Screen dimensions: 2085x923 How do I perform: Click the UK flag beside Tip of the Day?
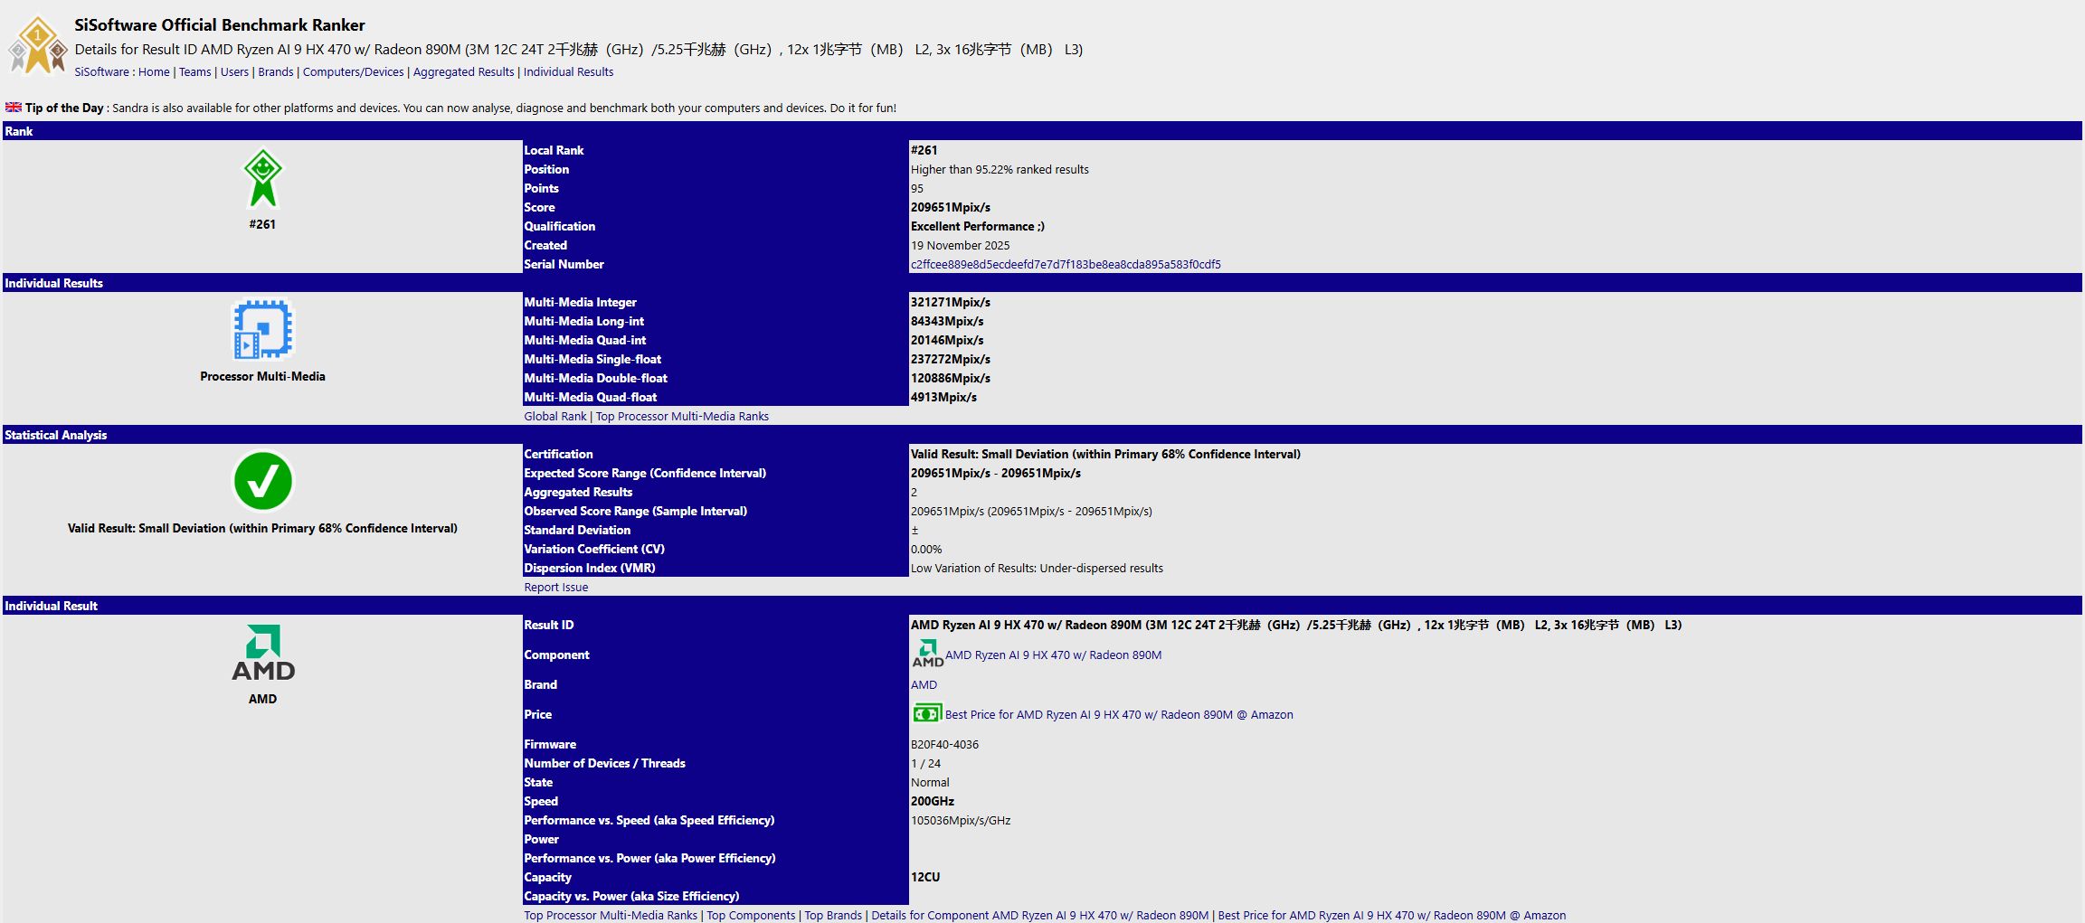(14, 107)
